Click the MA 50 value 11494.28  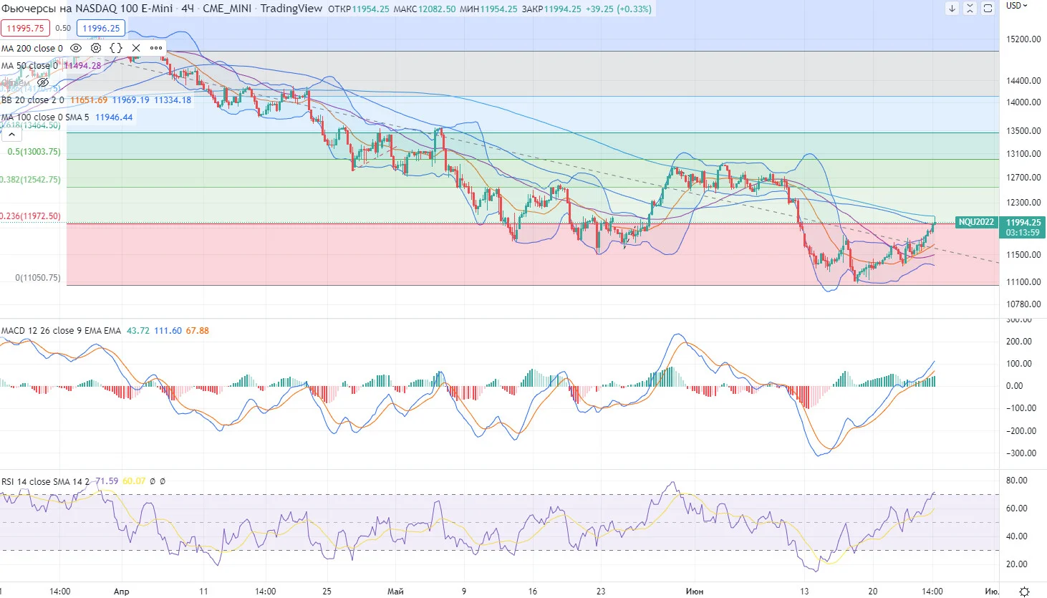click(82, 66)
